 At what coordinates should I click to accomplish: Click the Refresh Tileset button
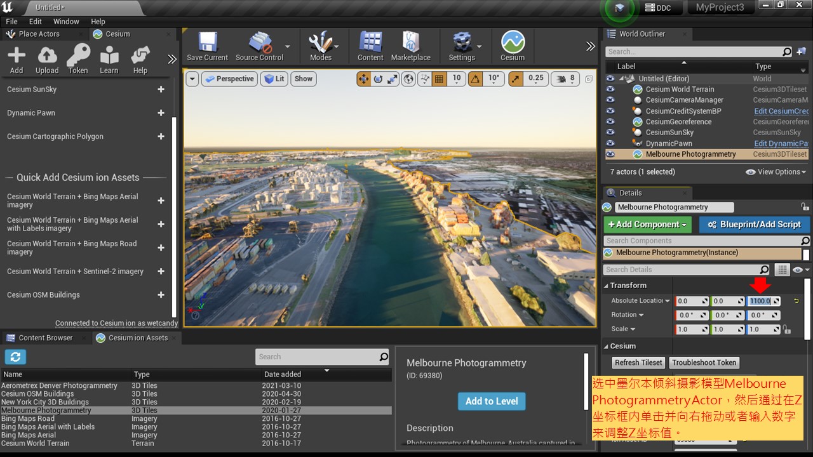(x=638, y=362)
